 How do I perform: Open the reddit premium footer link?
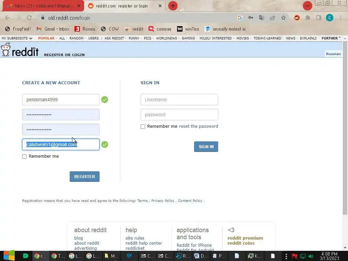pyautogui.click(x=245, y=238)
